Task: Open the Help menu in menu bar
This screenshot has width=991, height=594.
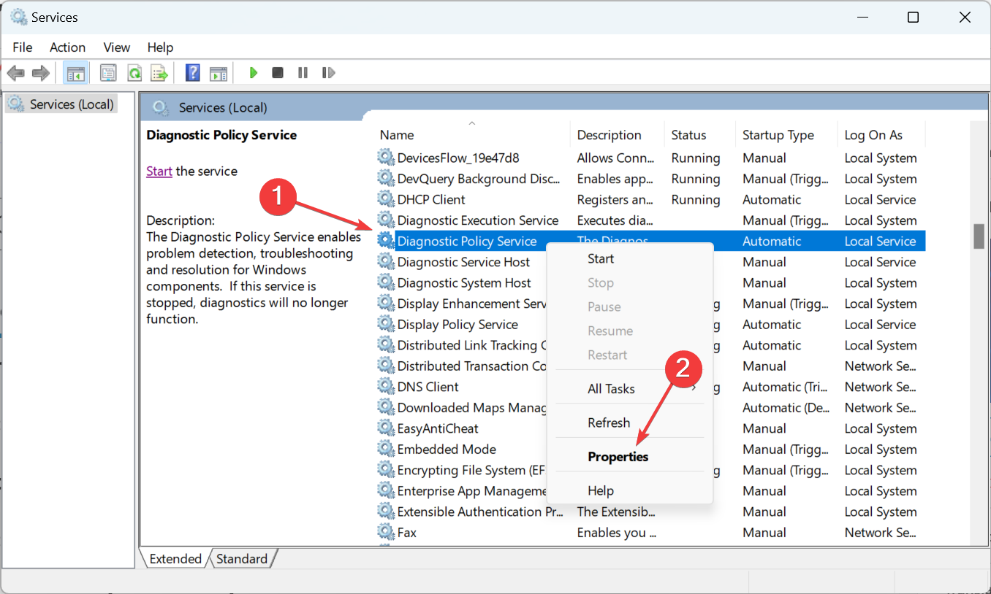Action: (x=160, y=47)
